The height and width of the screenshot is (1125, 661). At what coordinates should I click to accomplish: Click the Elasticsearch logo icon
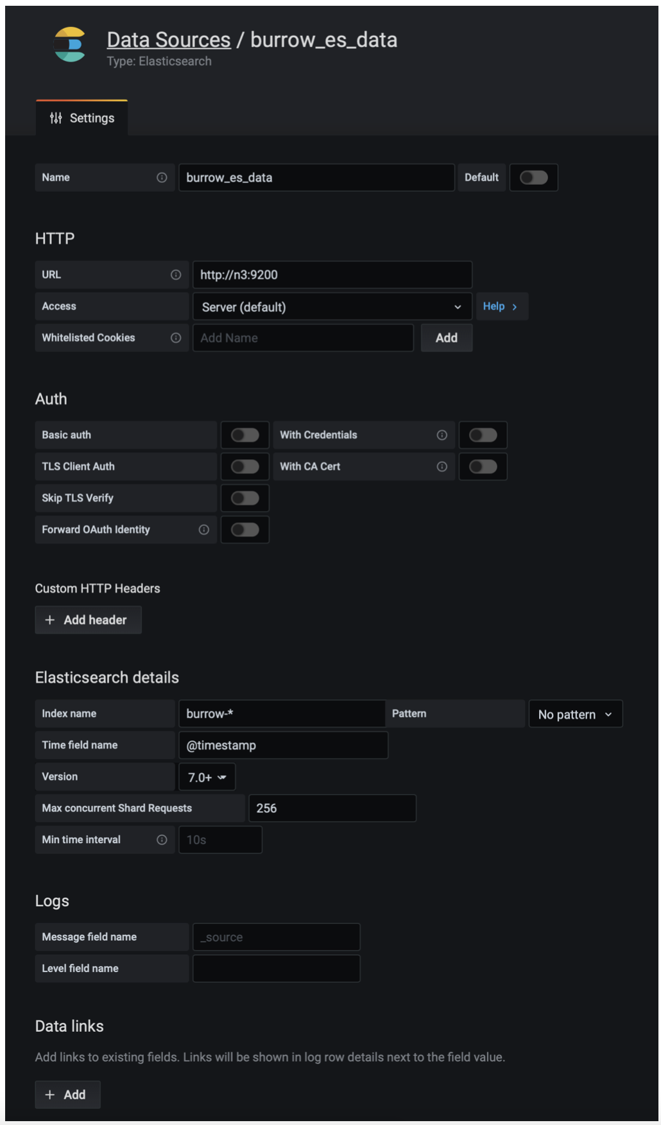(69, 44)
